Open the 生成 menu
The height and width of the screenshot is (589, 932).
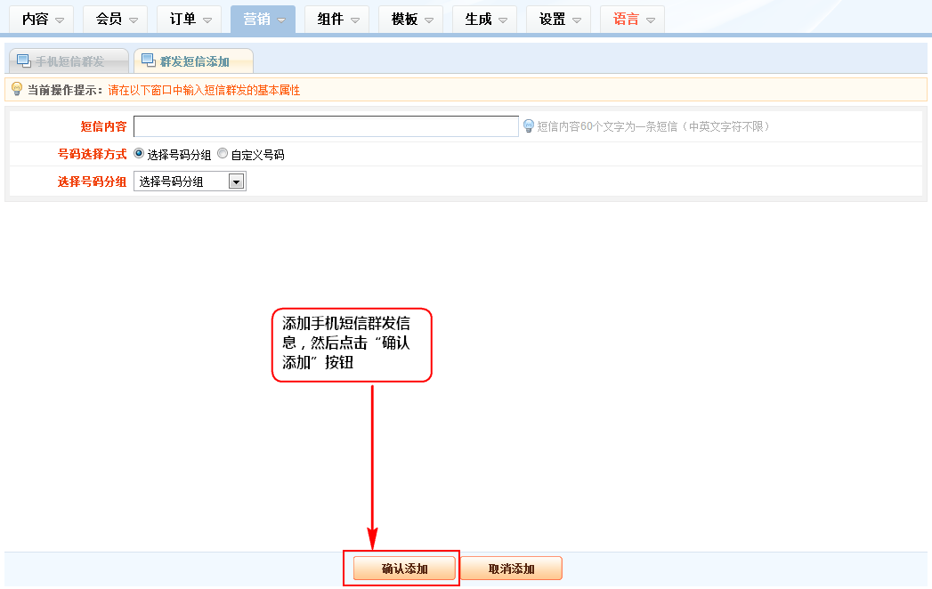(x=485, y=20)
